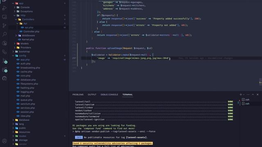The width and height of the screenshot is (262, 147).
Task: Open the GitHub icon in activity bar
Action: [5, 78]
